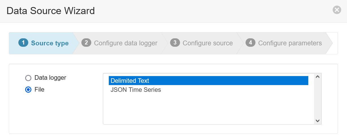Choose Delimited Text in the list
Viewport: 347px width, 140px height.
(209, 81)
